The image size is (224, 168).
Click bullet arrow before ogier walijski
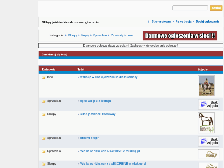point(78,101)
